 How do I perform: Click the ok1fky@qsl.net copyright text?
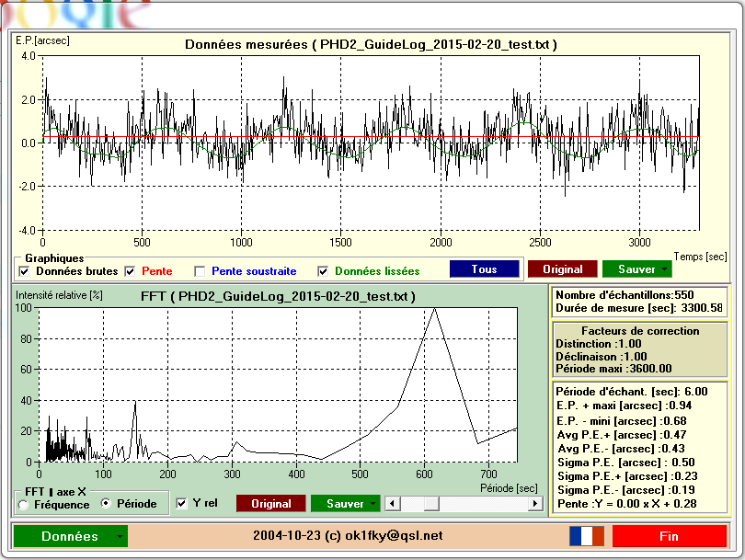[348, 536]
